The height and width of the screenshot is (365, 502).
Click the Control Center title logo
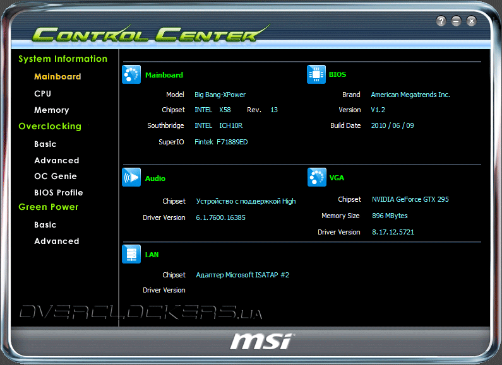point(150,33)
